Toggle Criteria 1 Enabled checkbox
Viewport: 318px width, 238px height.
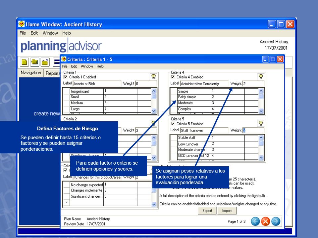point(66,77)
